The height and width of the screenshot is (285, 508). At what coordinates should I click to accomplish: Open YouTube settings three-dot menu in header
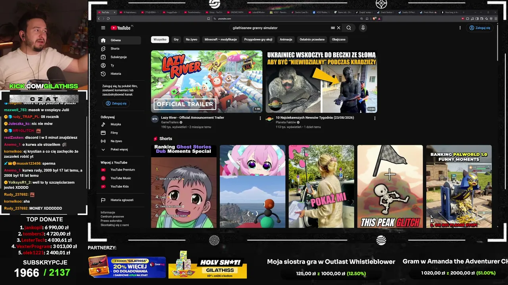[460, 28]
